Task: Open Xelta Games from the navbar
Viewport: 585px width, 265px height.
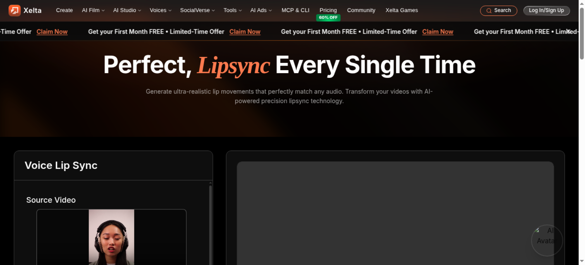Action: pos(402,10)
